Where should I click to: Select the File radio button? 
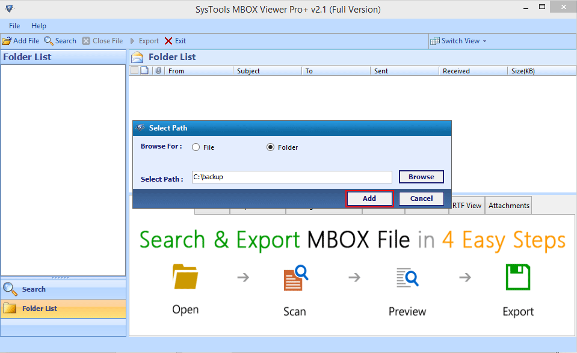point(196,147)
